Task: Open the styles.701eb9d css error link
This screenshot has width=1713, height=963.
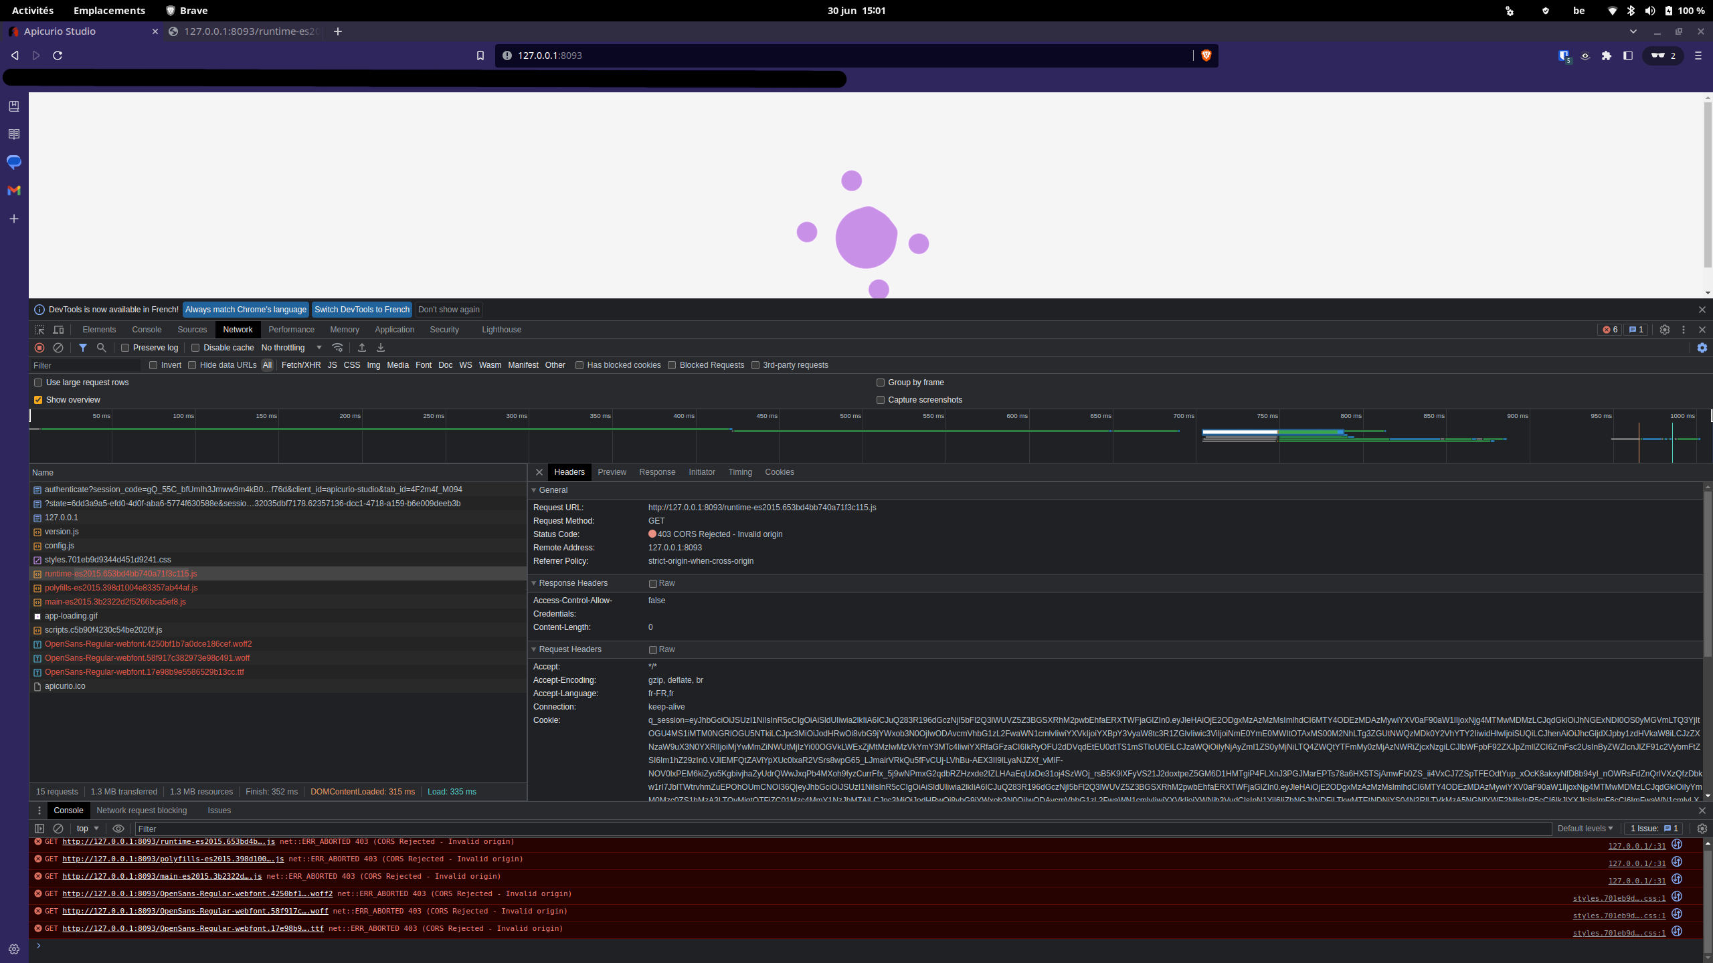Action: [x=1618, y=897]
